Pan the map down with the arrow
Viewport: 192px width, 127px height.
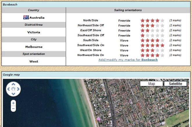pos(13,94)
